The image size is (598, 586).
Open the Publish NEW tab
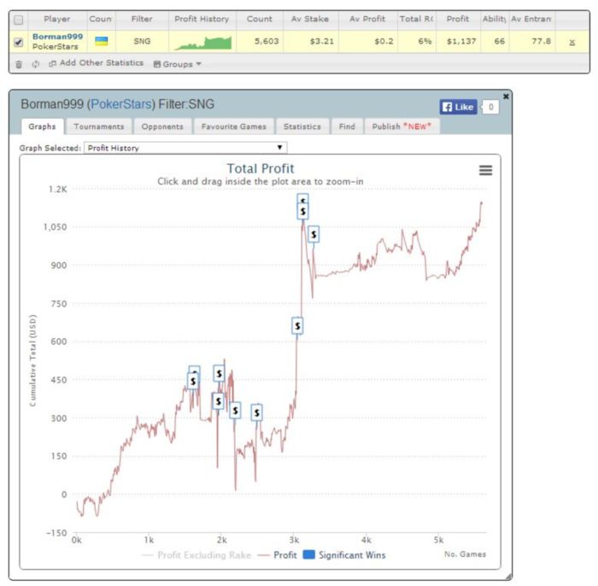(x=402, y=126)
